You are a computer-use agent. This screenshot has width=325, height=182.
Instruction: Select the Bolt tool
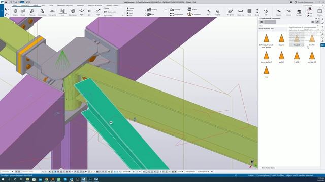tap(89, 12)
